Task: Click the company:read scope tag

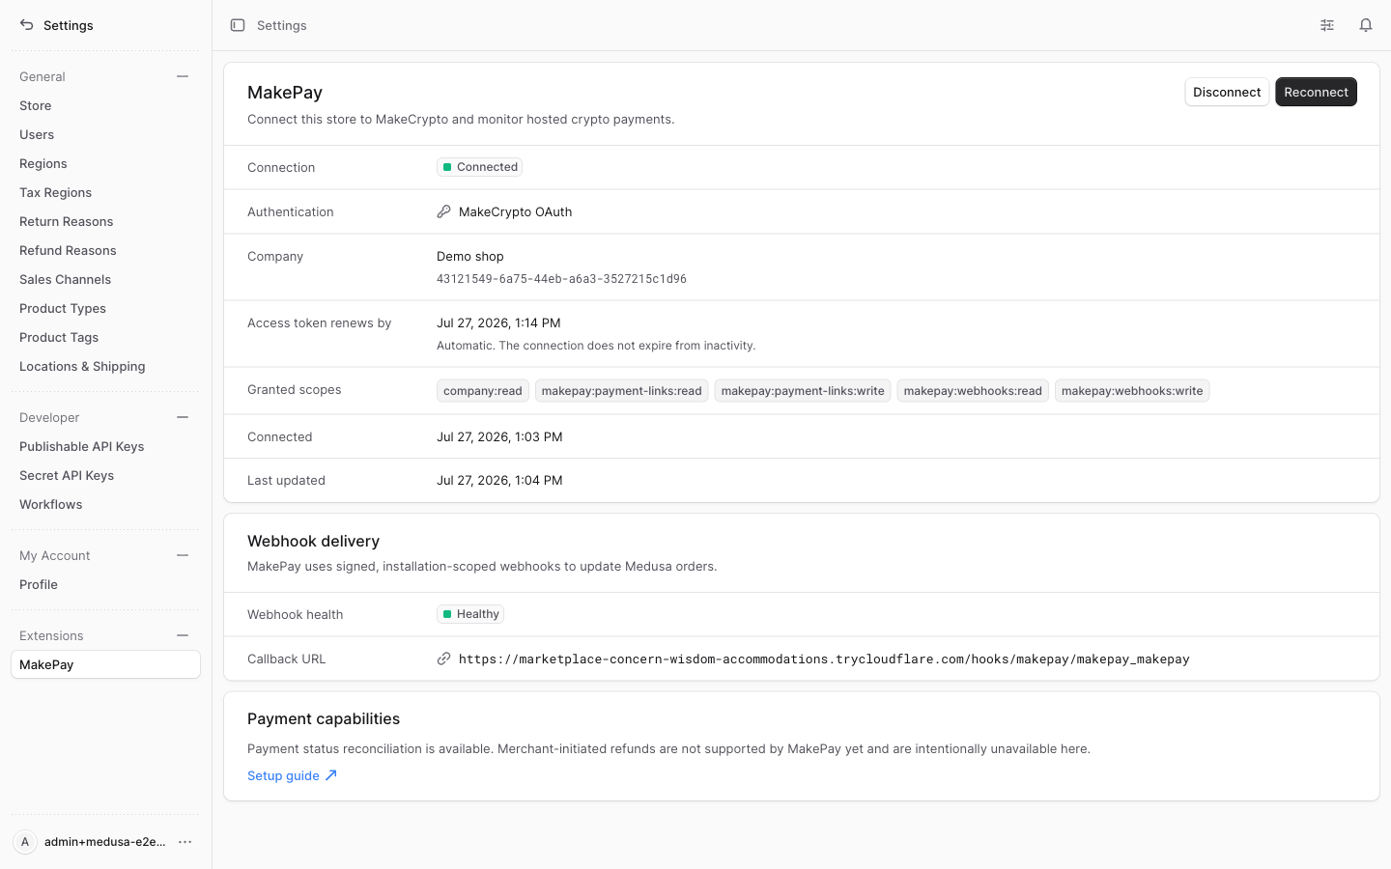Action: [x=483, y=391]
